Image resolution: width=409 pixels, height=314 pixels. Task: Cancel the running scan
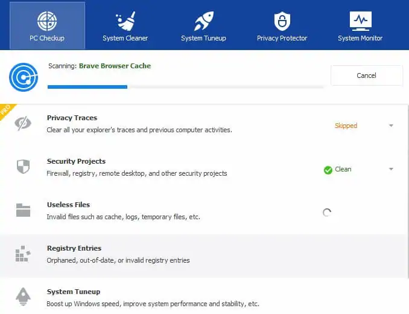click(367, 75)
